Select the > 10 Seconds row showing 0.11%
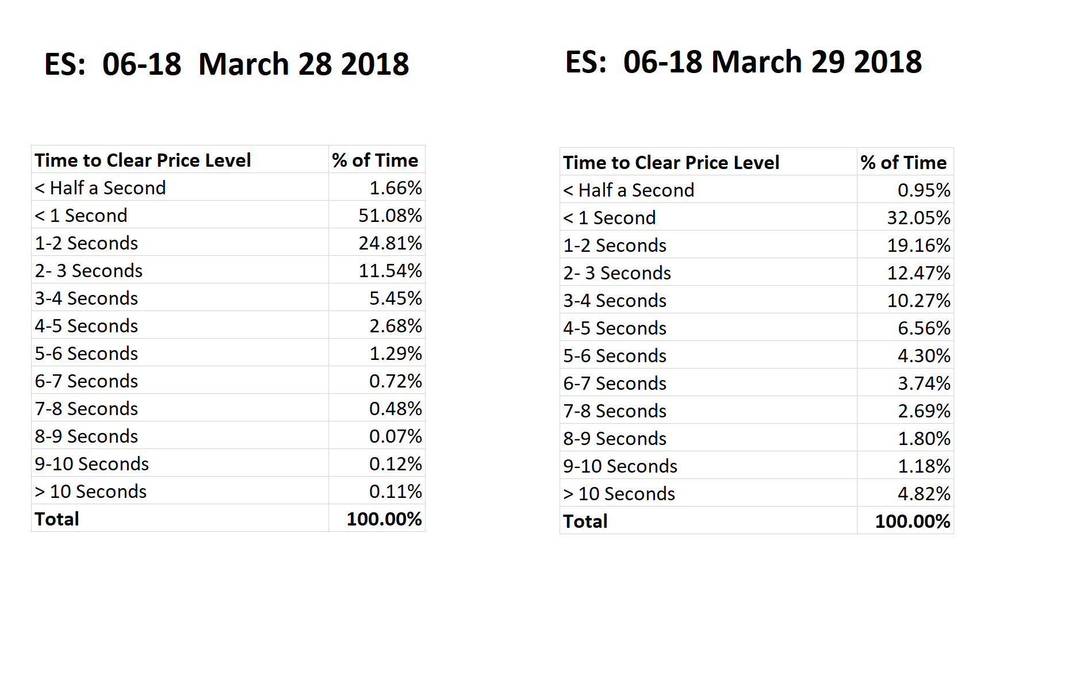1072x675 pixels. (x=228, y=491)
